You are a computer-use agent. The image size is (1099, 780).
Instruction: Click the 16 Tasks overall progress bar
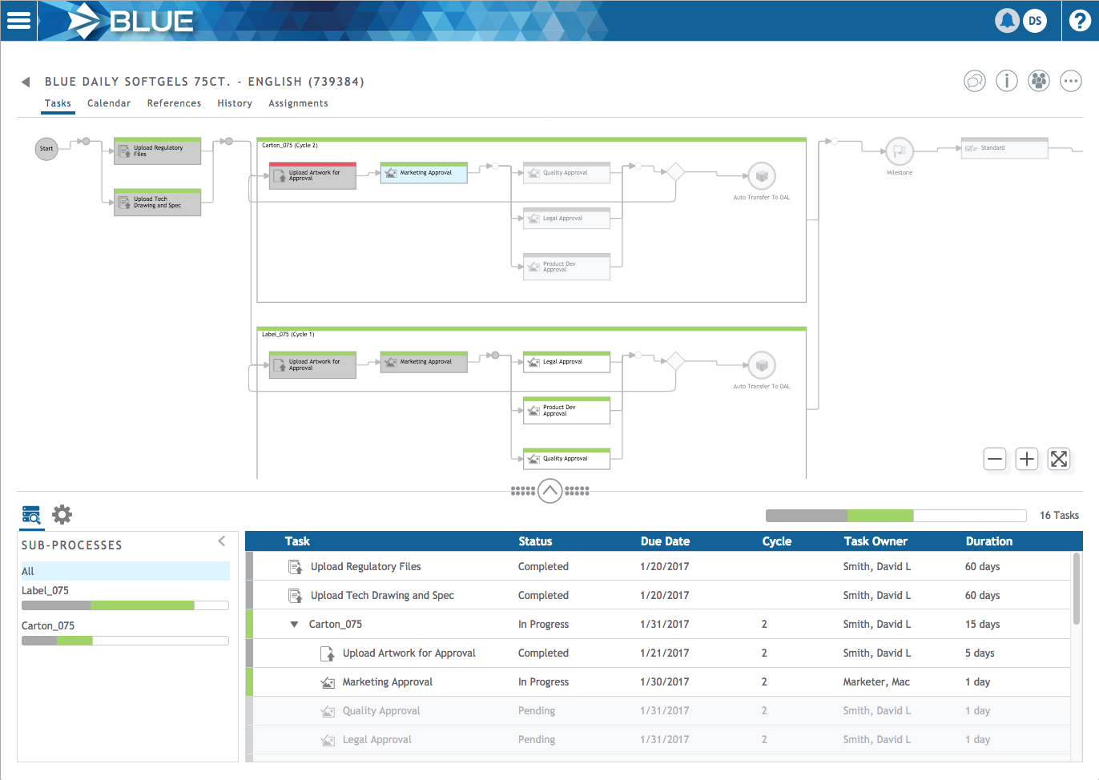[x=896, y=516]
